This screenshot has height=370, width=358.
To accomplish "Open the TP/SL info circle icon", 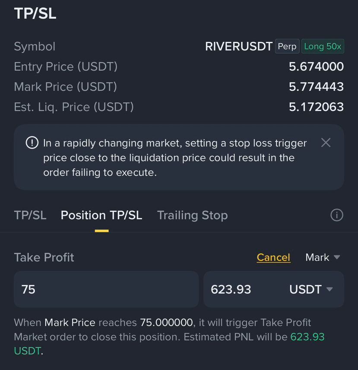I will (x=336, y=215).
